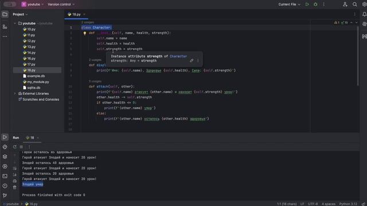
Task: Open the Current File run configuration dropdown
Action: [x=289, y=4]
